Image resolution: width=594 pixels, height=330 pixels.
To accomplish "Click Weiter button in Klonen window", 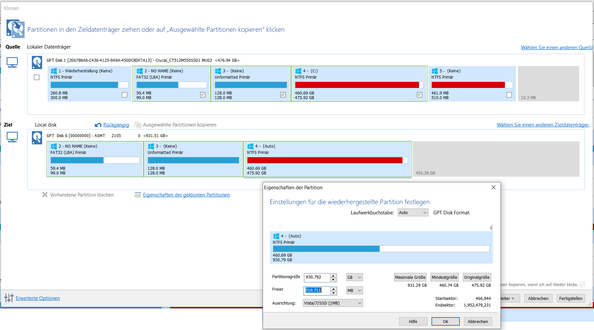I will pos(510,298).
